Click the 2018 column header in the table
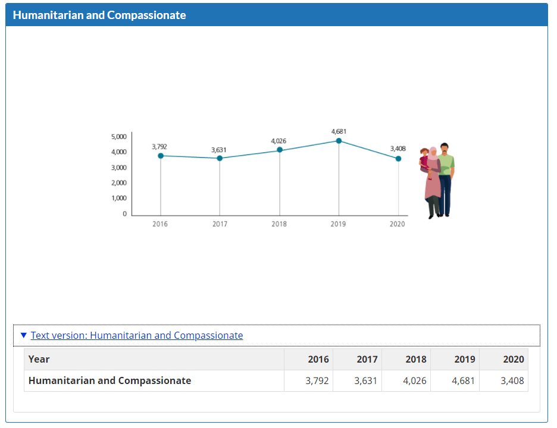Viewport: 557px width, 428px height. (415, 359)
